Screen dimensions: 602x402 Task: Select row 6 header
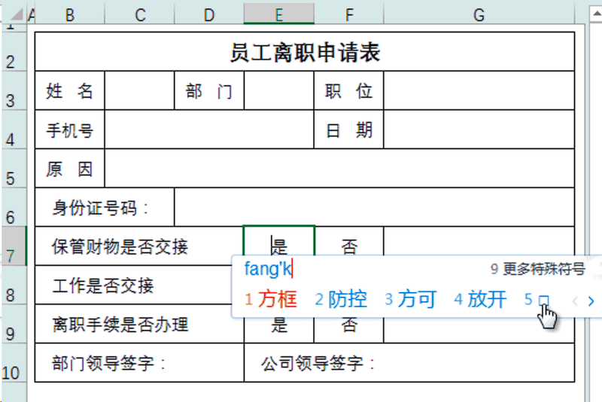pyautogui.click(x=14, y=207)
